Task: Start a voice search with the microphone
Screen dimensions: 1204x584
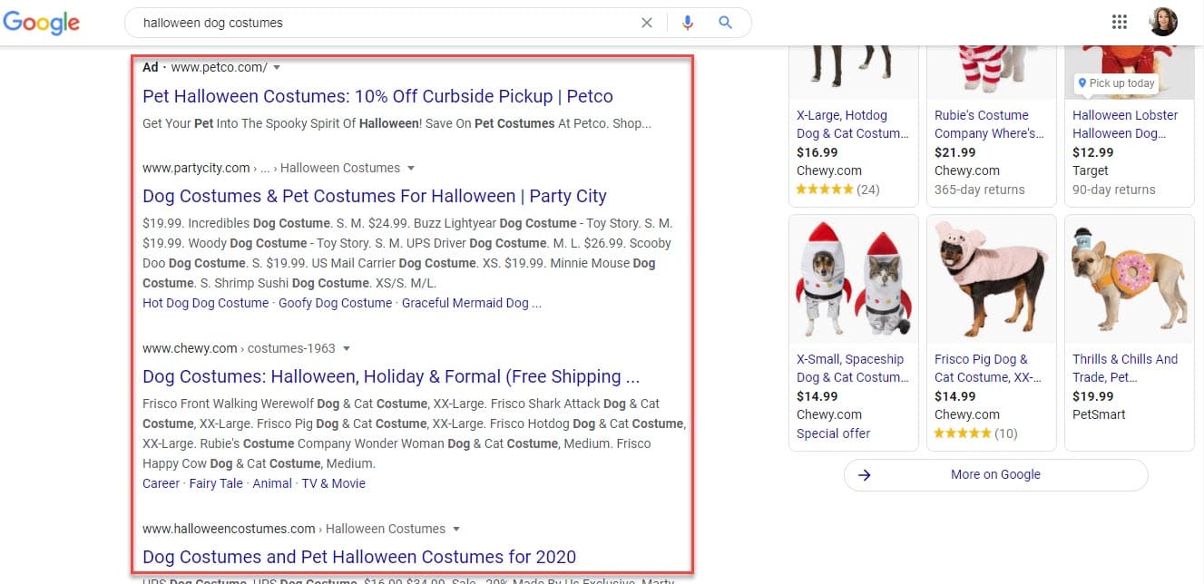Action: pyautogui.click(x=688, y=23)
